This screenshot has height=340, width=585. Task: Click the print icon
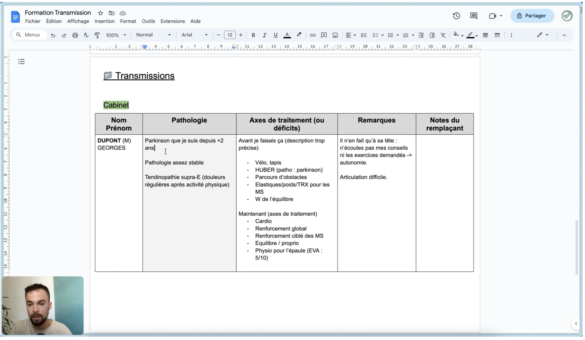click(x=75, y=35)
